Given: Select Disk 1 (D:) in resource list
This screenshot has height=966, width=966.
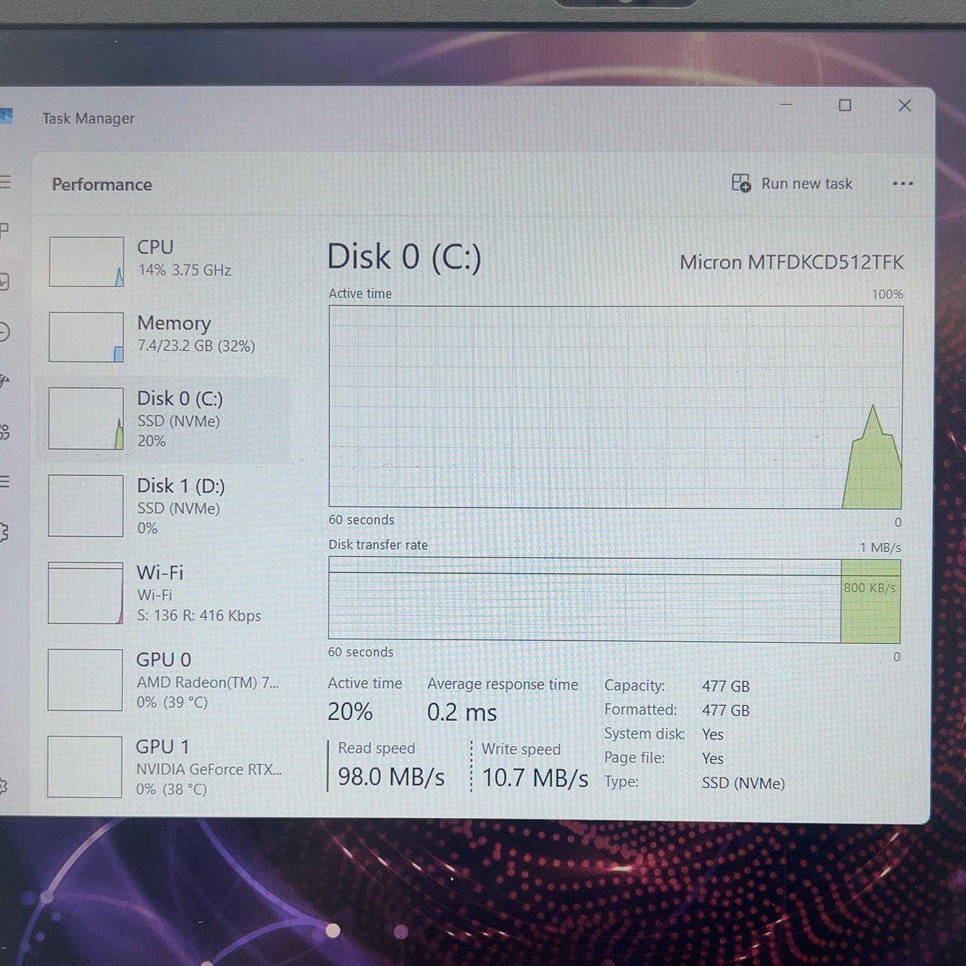Looking at the screenshot, I should click(164, 506).
